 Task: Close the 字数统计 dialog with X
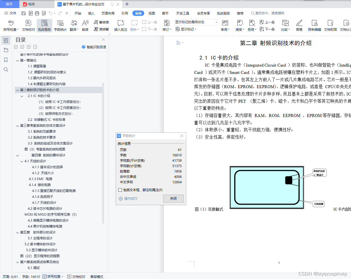pos(182,136)
